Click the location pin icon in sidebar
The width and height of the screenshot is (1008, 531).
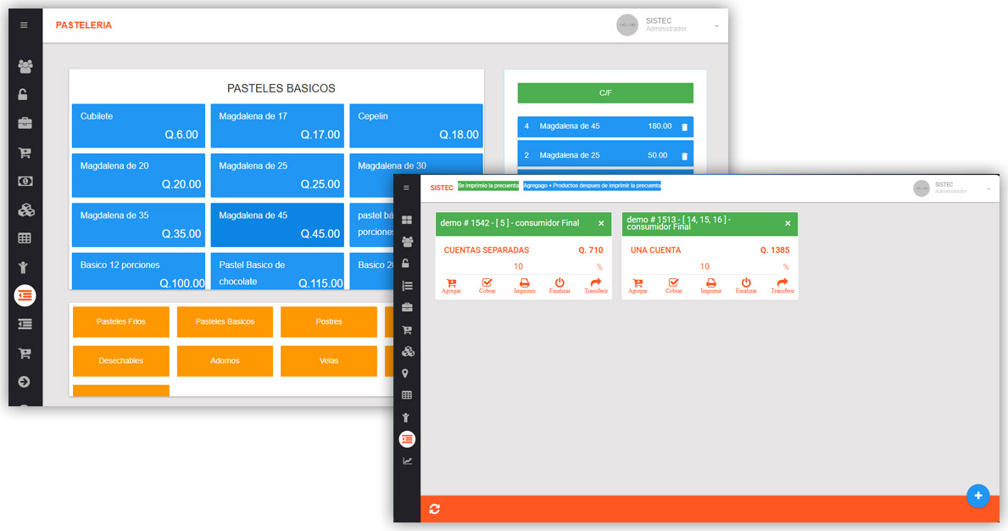pyautogui.click(x=407, y=373)
